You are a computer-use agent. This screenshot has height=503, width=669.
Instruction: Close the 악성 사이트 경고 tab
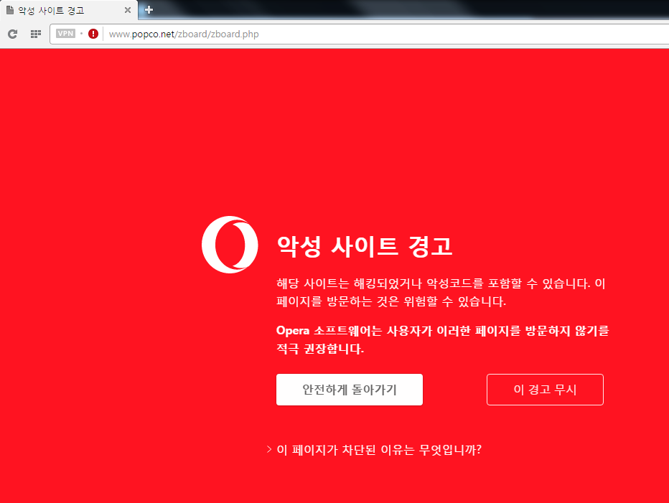click(x=128, y=10)
